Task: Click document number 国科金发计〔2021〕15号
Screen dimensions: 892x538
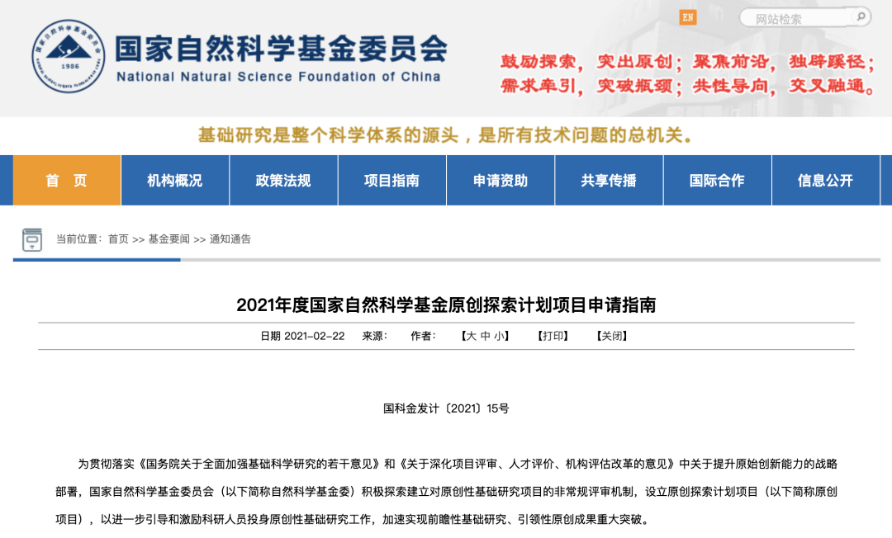Action: point(446,408)
